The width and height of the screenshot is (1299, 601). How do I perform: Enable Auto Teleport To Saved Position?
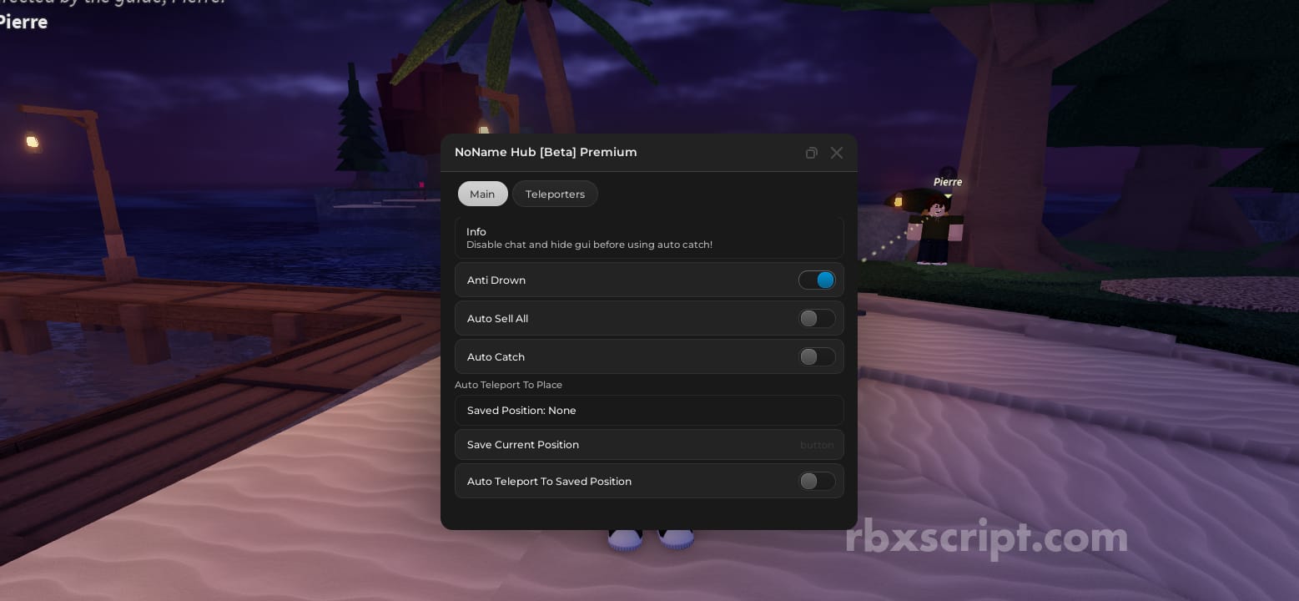(x=817, y=482)
